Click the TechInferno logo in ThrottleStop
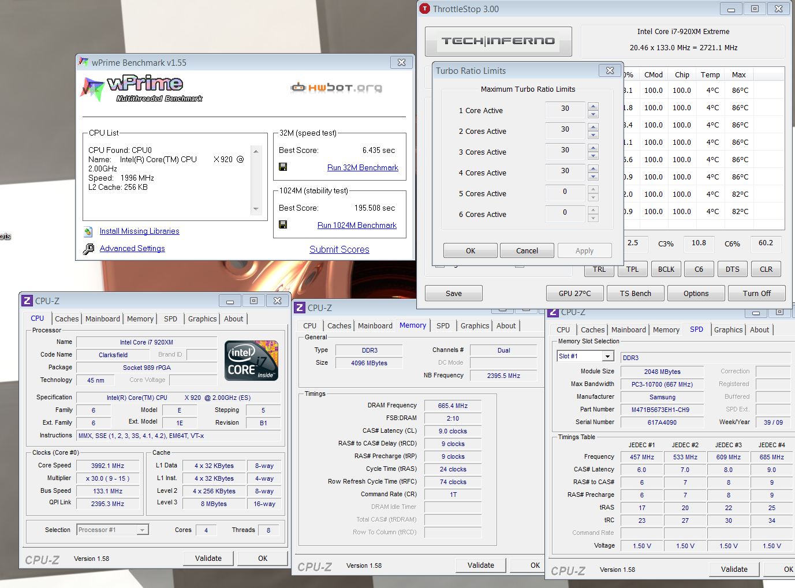 (x=498, y=41)
